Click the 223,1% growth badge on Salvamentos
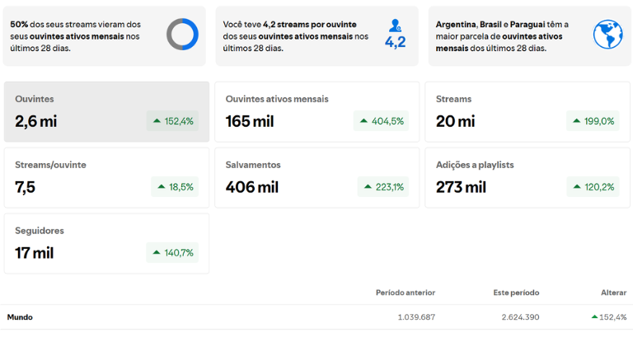The width and height of the screenshot is (633, 356). pos(383,186)
